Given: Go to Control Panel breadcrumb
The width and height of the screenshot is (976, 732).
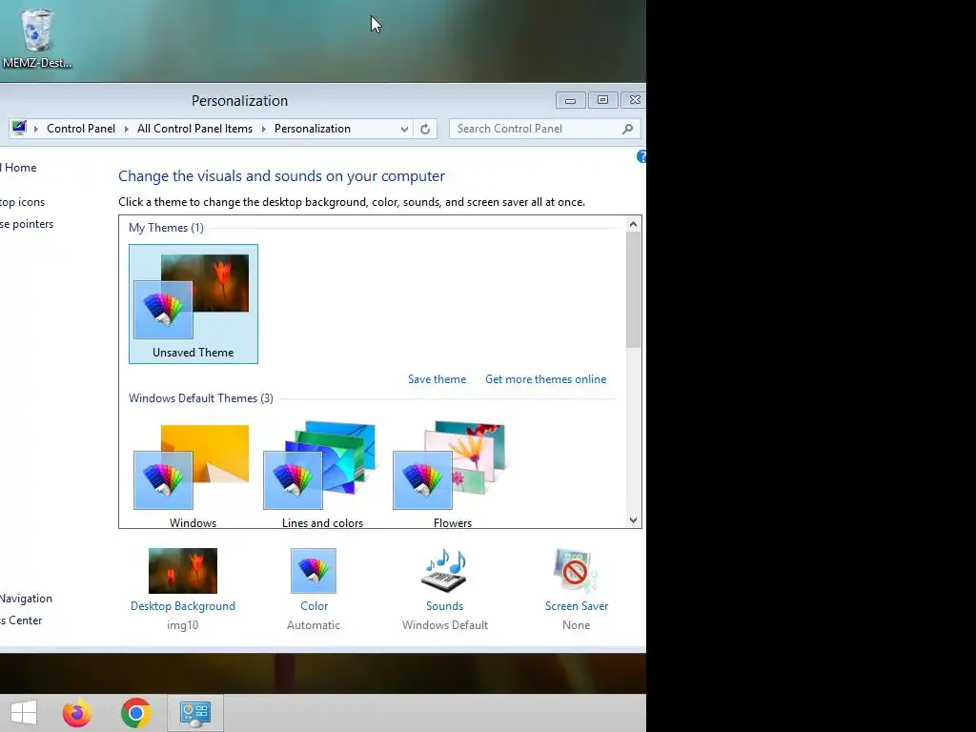Looking at the screenshot, I should coord(81,129).
